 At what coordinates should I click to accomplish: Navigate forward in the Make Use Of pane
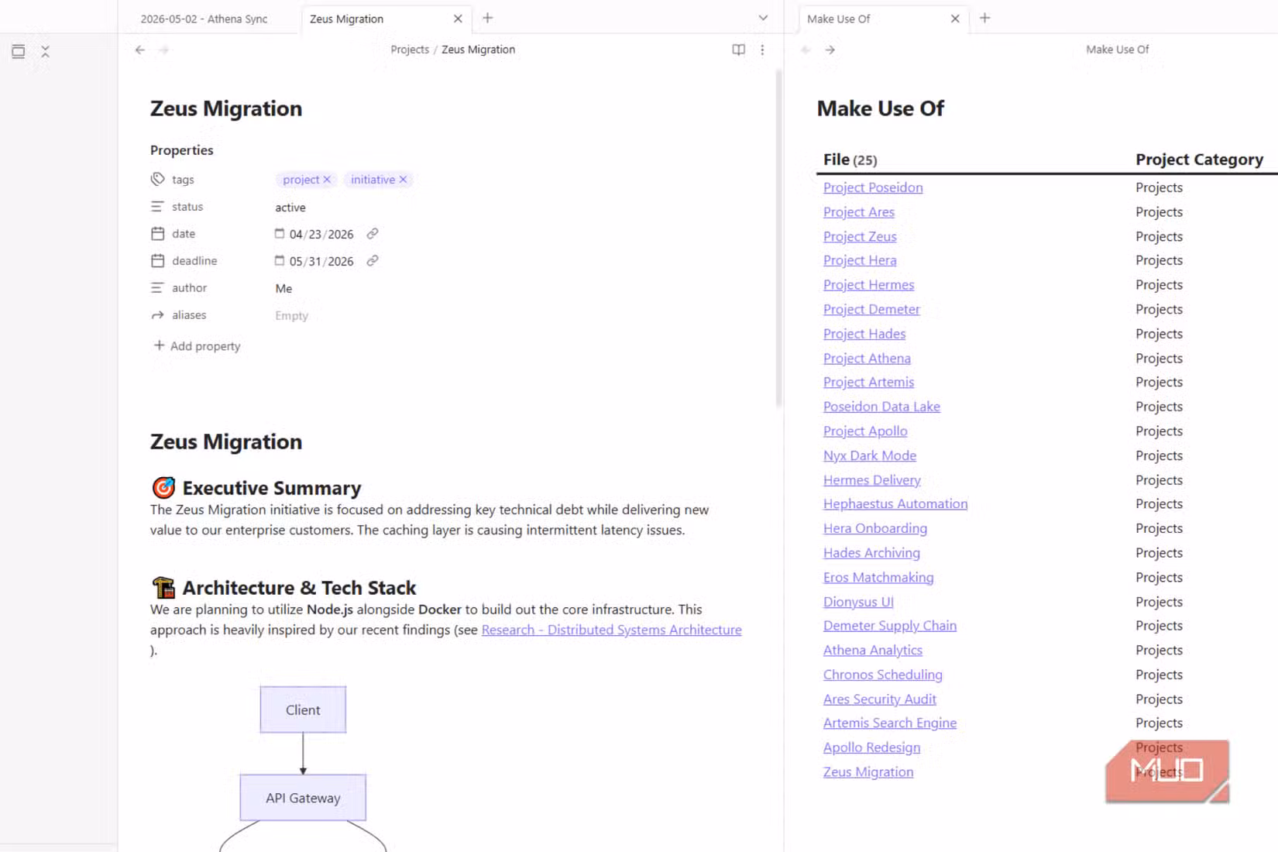[x=830, y=50]
